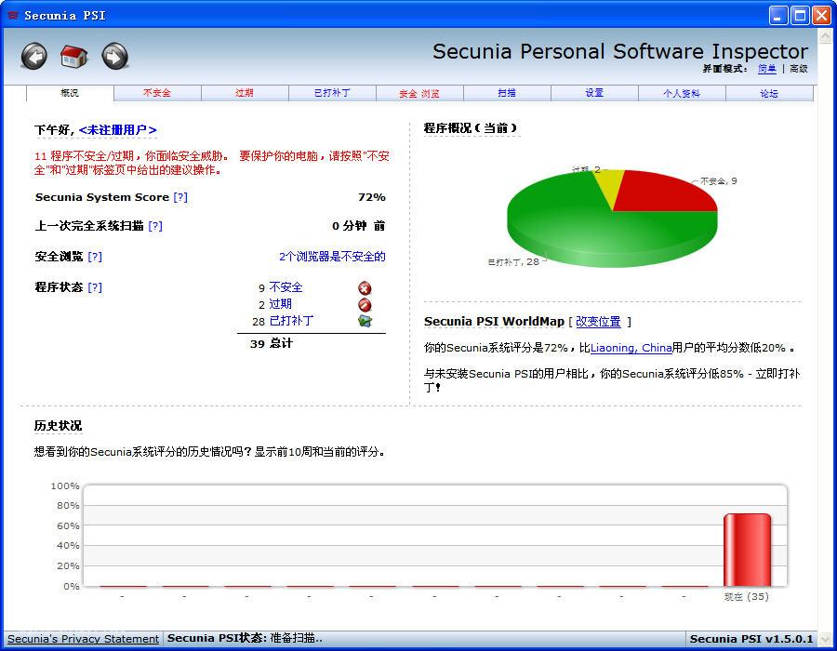Click the patched status icon beside 已打补丁
Screen dimensions: 837x651
pos(365,321)
